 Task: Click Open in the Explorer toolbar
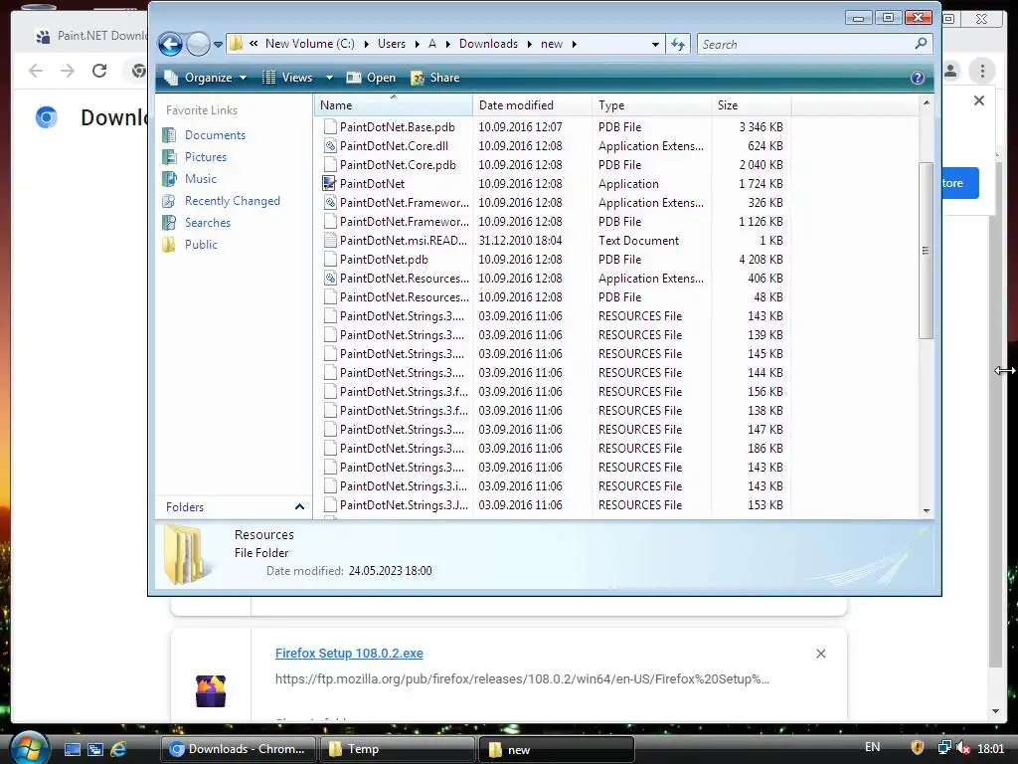click(x=372, y=78)
